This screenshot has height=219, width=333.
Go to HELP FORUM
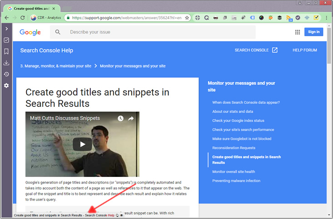click(304, 50)
